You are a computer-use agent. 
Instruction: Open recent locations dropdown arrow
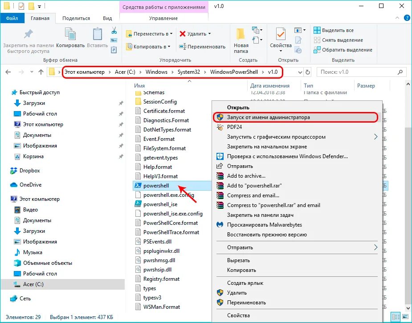pyautogui.click(x=32, y=72)
